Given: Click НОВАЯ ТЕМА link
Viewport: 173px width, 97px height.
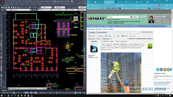Looking at the screenshot, I should click(x=141, y=39).
